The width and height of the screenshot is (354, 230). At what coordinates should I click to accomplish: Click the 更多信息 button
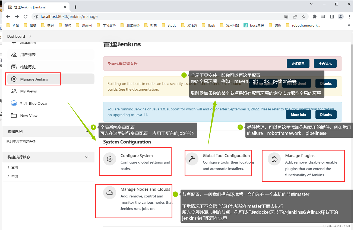click(298, 64)
